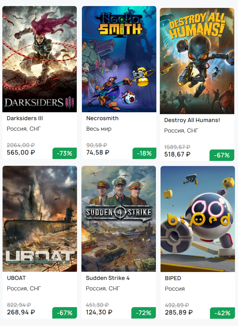Click the Darksiders III title link
Image resolution: width=238 pixels, height=326 pixels.
click(x=25, y=118)
